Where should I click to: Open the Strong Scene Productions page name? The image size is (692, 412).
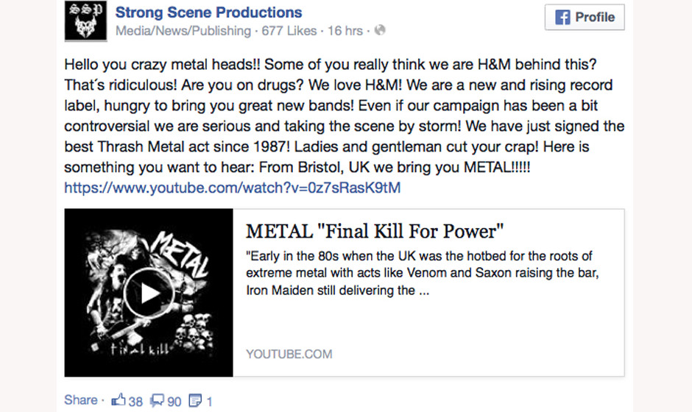[x=208, y=12]
